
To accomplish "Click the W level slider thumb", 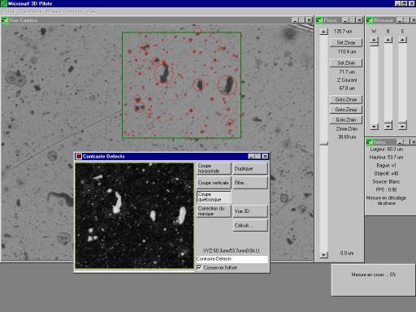I will click(374, 45).
